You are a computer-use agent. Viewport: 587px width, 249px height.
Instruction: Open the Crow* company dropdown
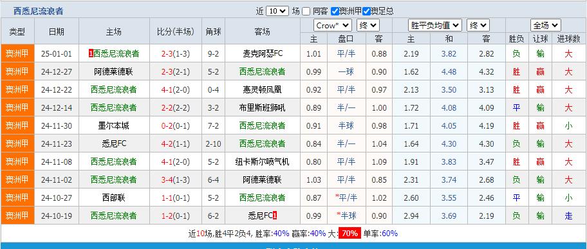(x=332, y=26)
